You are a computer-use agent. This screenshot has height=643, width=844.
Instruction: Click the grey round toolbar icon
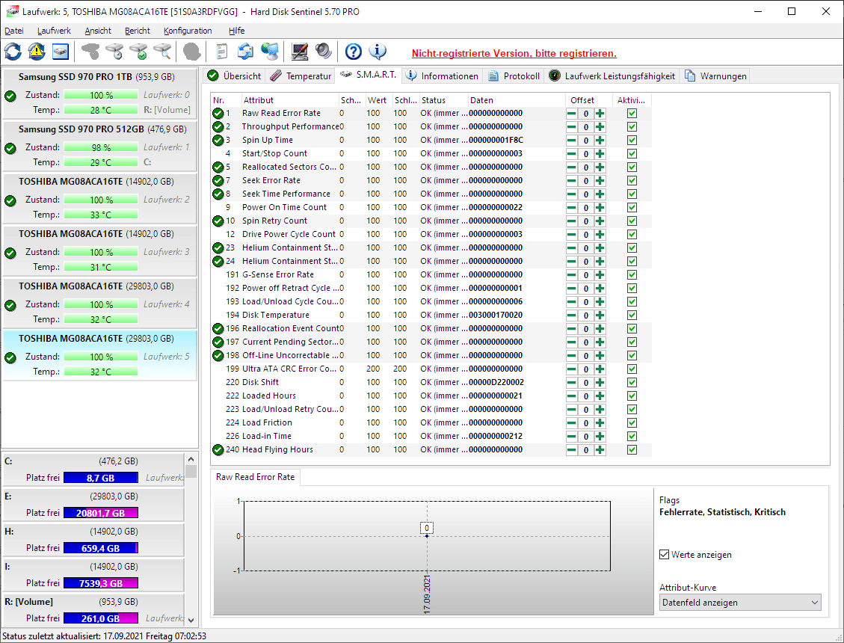(191, 52)
